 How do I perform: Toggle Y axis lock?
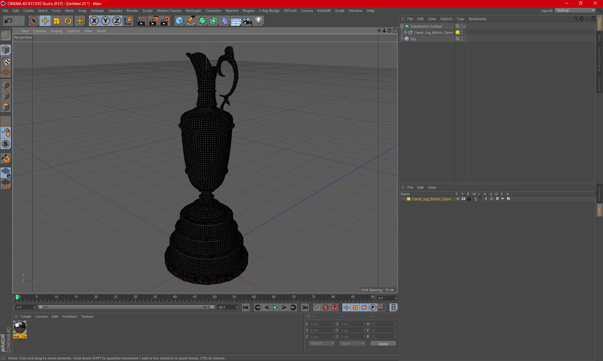point(106,21)
